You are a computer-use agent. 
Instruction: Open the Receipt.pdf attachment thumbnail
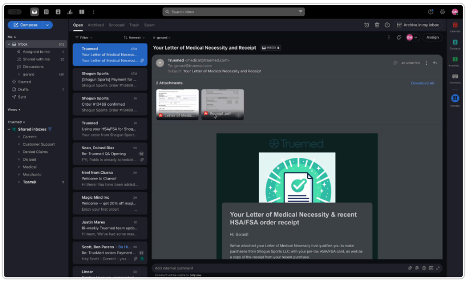(222, 105)
